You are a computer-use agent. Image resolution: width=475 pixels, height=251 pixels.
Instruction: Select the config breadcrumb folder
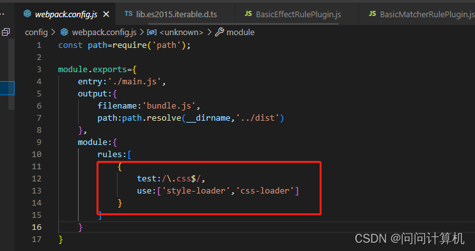click(36, 32)
